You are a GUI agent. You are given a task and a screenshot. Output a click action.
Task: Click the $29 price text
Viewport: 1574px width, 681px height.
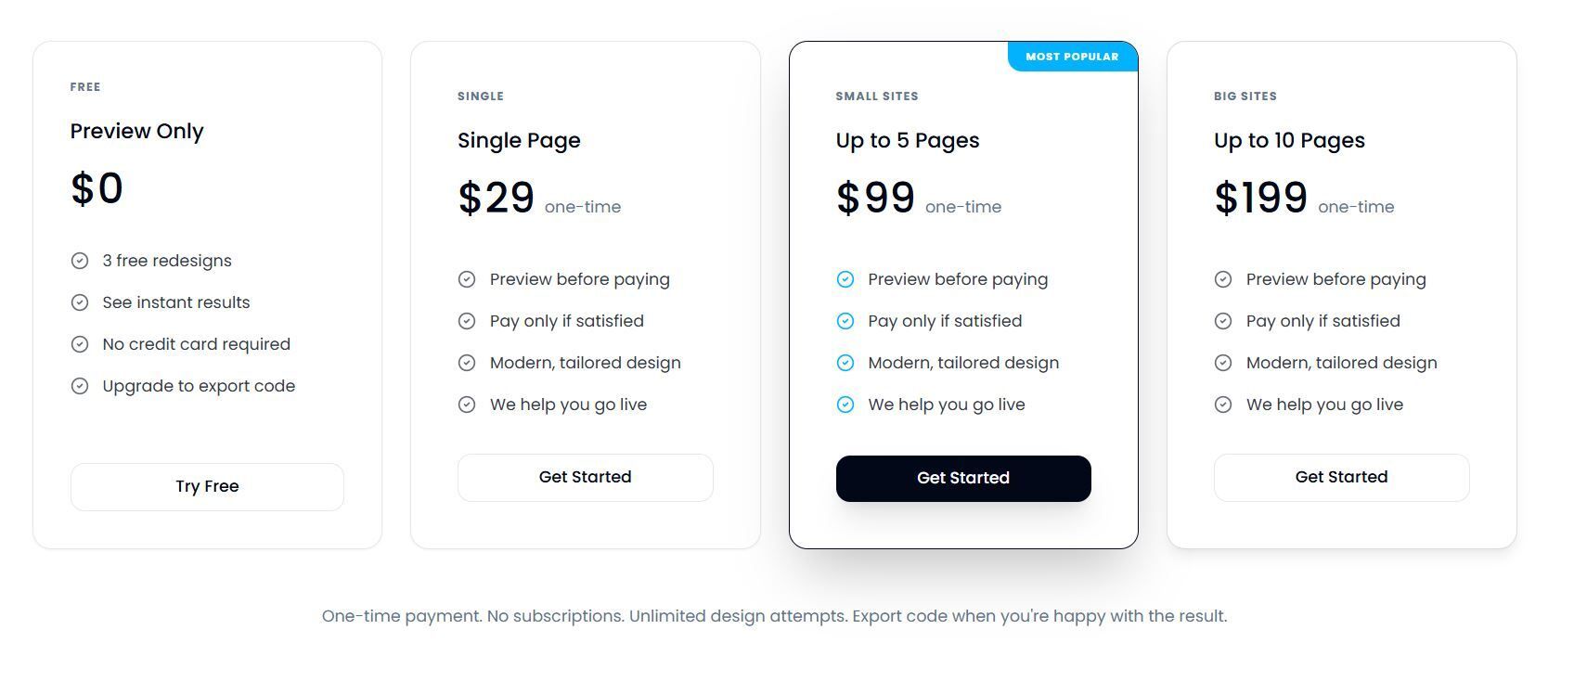(x=496, y=198)
